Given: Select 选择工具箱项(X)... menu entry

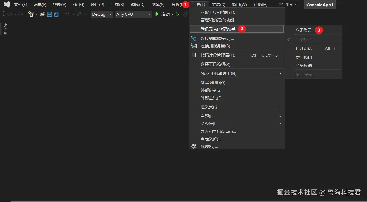Looking at the screenshot, I should click(237, 64).
